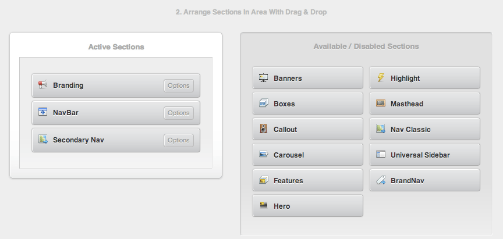Click the Branding megaphone icon

click(42, 85)
